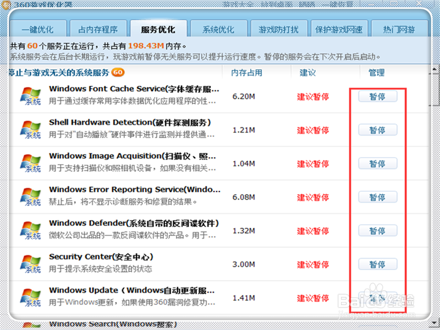Select the 服务优化 tab
This screenshot has width=440, height=330.
158,29
